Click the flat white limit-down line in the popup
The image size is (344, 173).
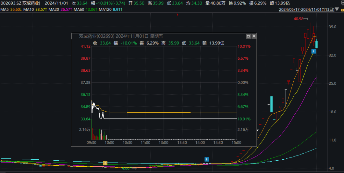pos(170,119)
